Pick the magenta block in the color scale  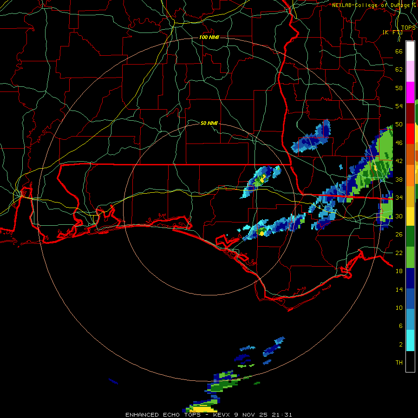click(410, 92)
